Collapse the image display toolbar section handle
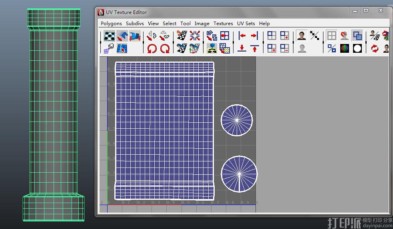Viewport: 393px width, 229px height. click(293, 42)
